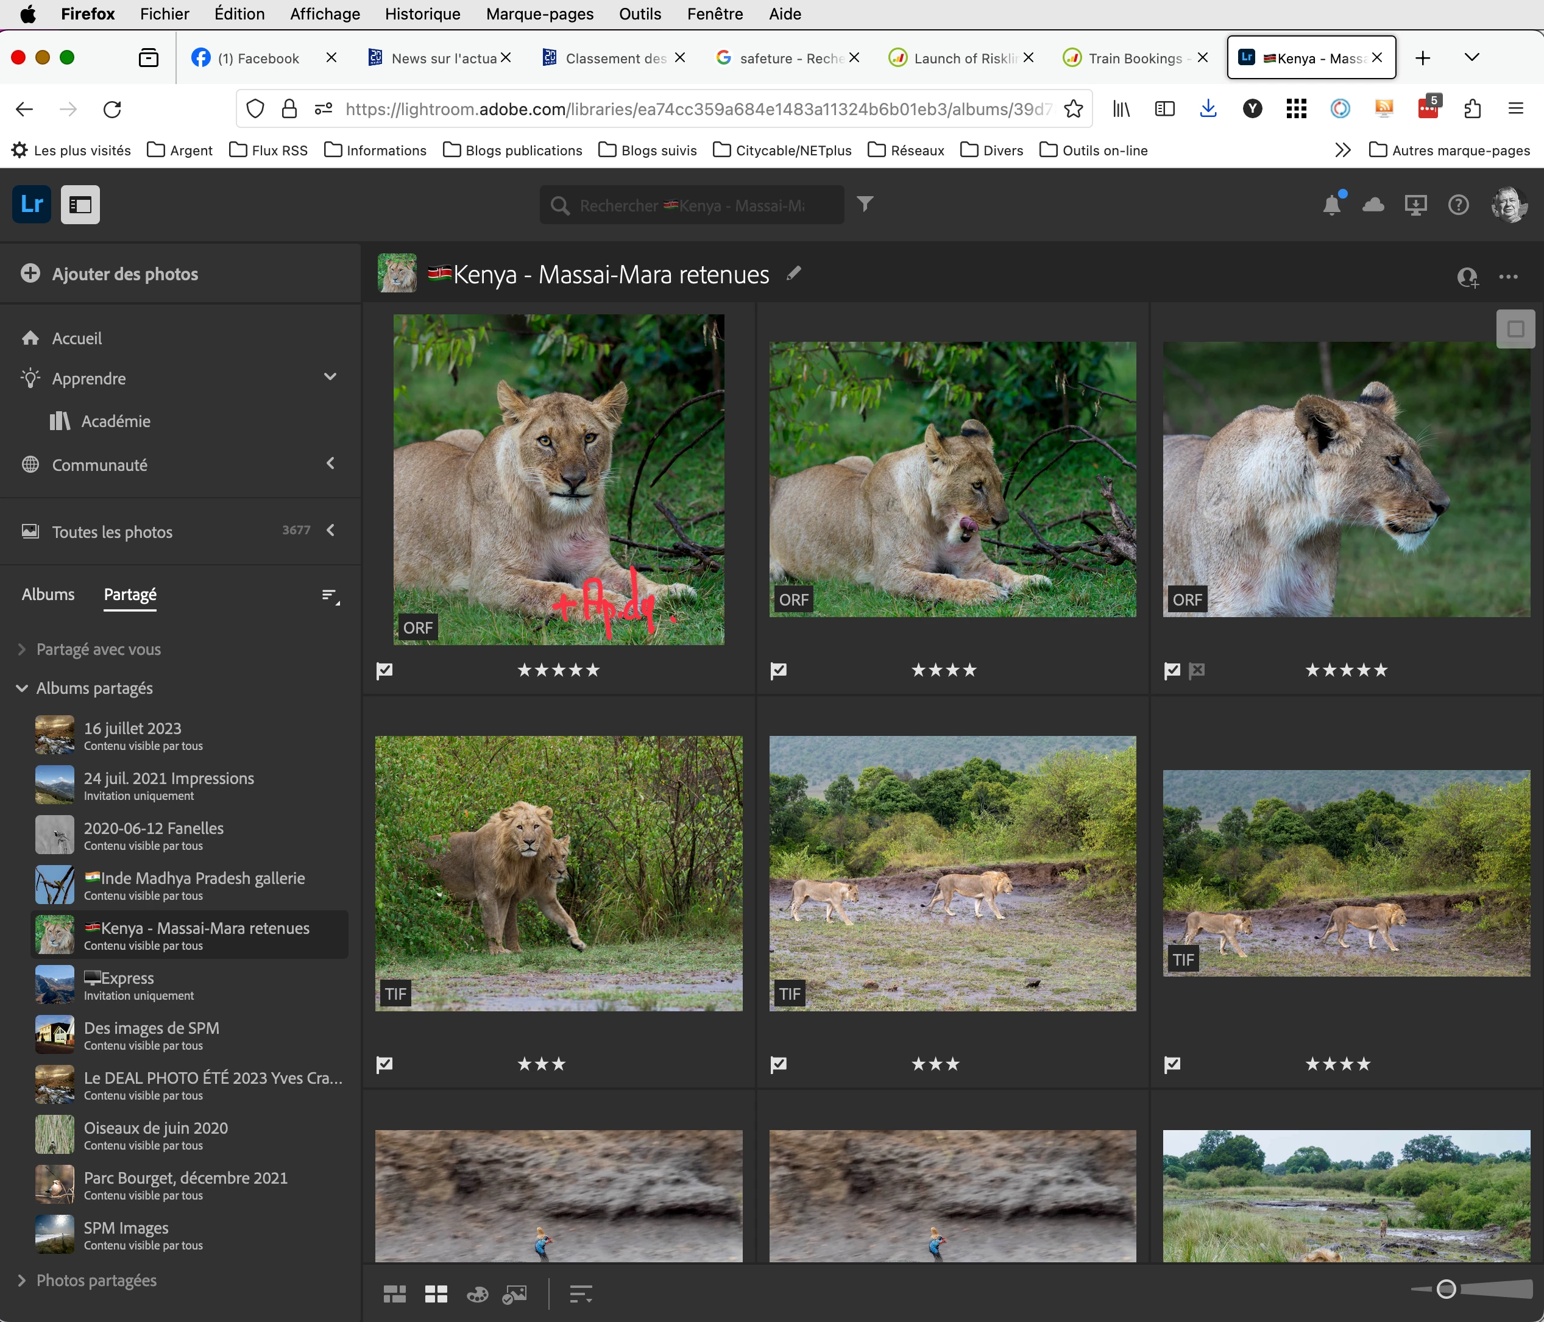Toggle the left panel view icon
The height and width of the screenshot is (1322, 1544).
click(80, 205)
